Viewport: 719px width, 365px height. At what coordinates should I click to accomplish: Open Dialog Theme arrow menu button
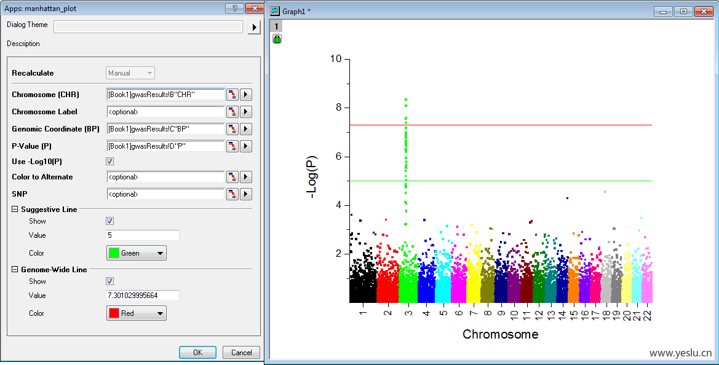(x=254, y=27)
